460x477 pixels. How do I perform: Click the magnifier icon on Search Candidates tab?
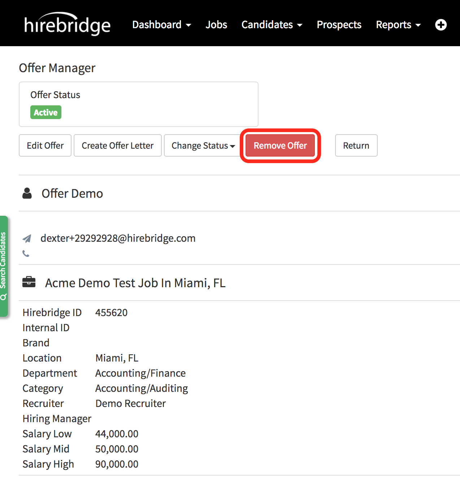pos(4,297)
